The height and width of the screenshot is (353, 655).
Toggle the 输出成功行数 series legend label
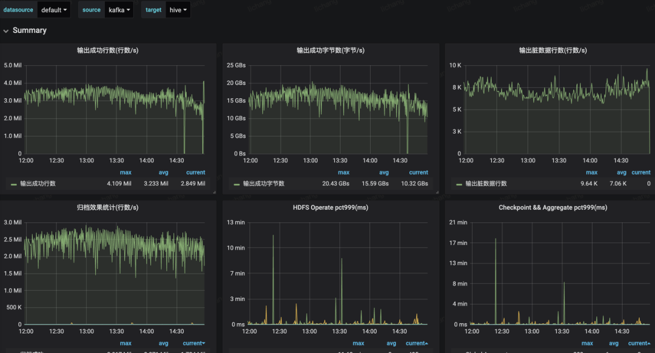point(38,183)
